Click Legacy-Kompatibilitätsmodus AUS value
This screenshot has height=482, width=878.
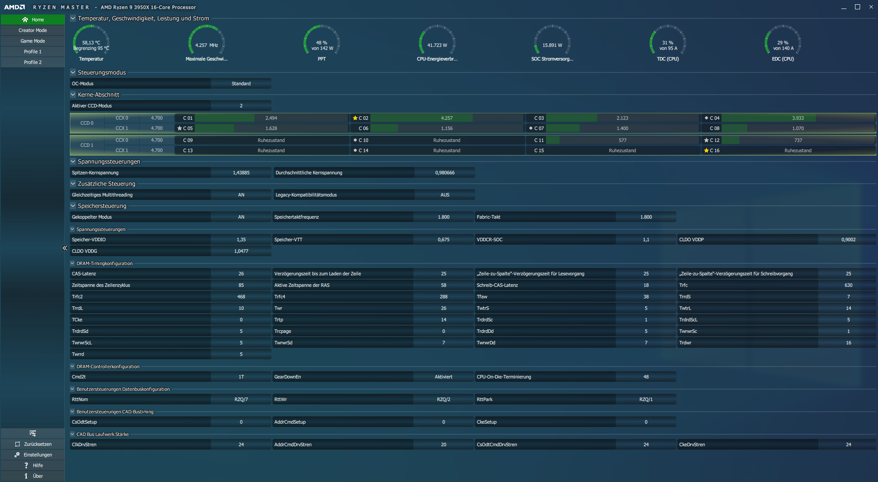445,195
